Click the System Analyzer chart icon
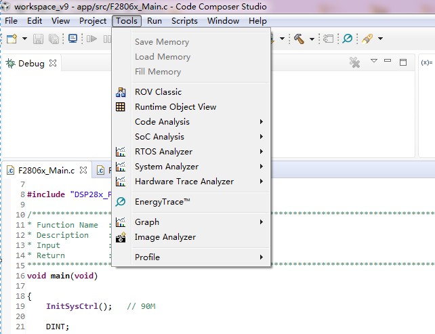The width and height of the screenshot is (435, 334). click(121, 167)
